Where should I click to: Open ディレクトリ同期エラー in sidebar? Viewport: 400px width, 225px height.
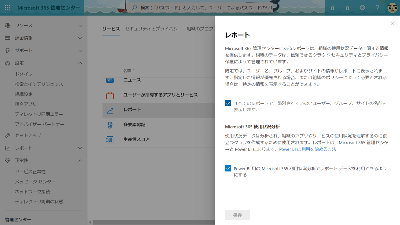click(39, 114)
